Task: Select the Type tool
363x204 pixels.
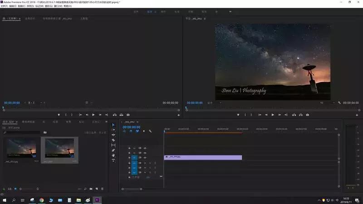Action: click(x=113, y=160)
